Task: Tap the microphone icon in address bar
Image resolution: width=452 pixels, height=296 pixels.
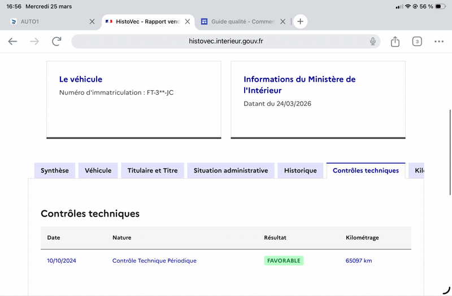Action: click(x=373, y=41)
